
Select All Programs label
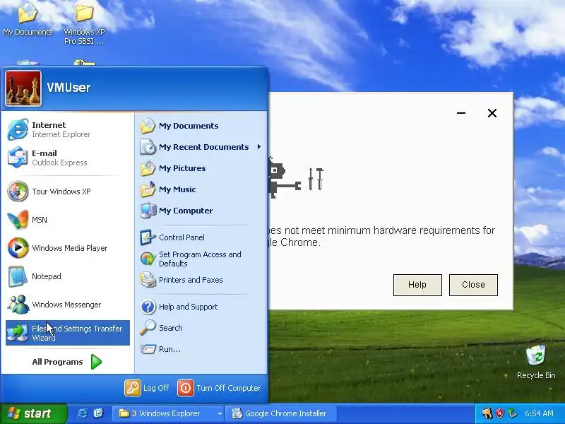57,362
